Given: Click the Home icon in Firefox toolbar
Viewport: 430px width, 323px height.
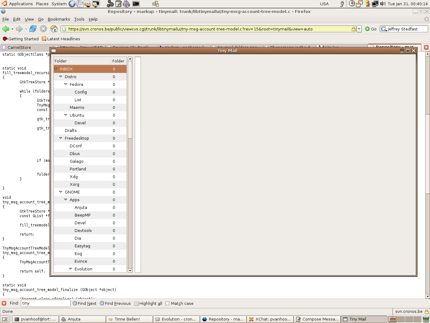Looking at the screenshot, I should pyautogui.click(x=54, y=29).
